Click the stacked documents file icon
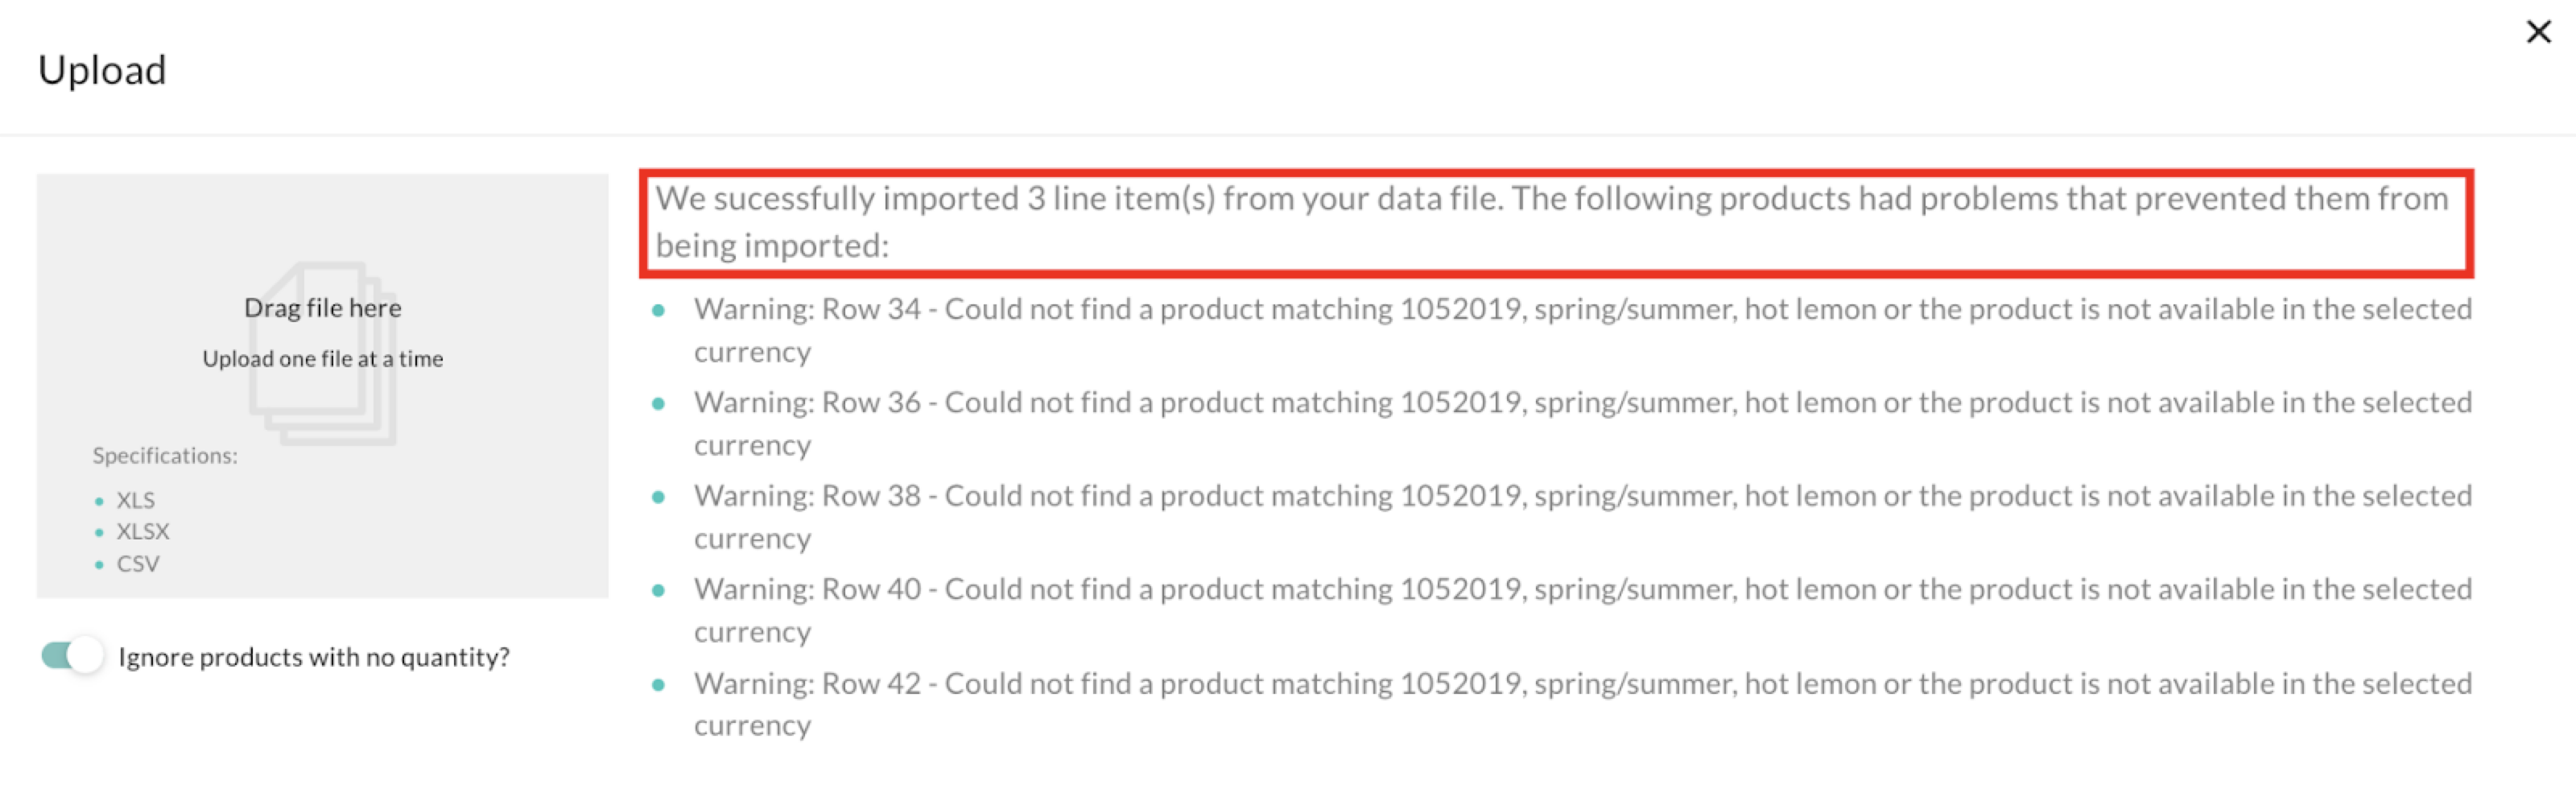2576x797 pixels. (x=323, y=353)
